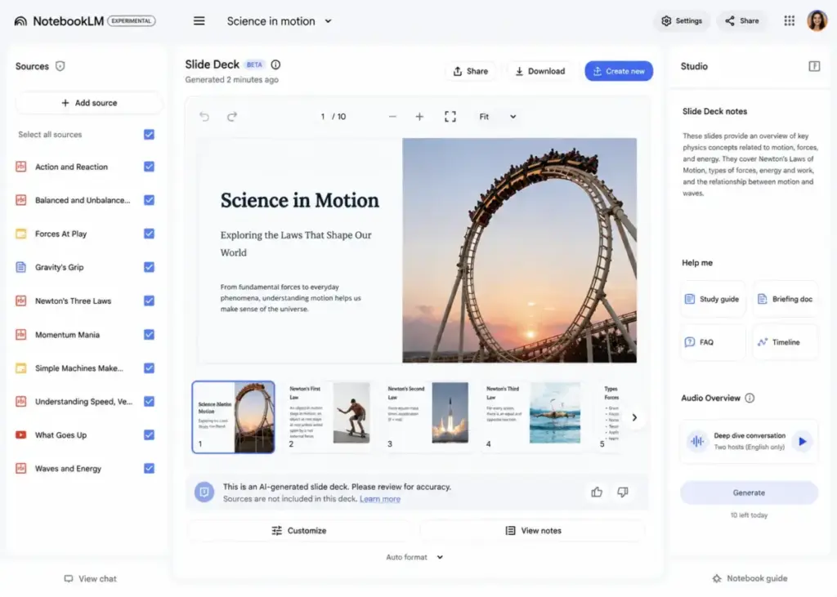Open the FAQ helper
Screen dimensions: 837x597
[x=713, y=342]
